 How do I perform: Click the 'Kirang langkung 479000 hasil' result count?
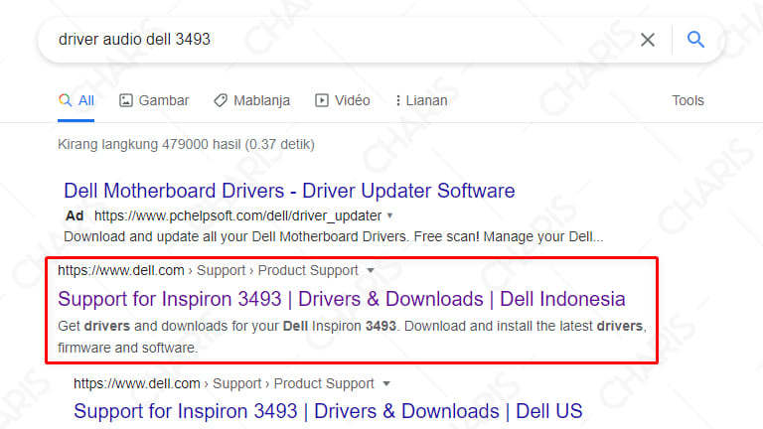186,144
